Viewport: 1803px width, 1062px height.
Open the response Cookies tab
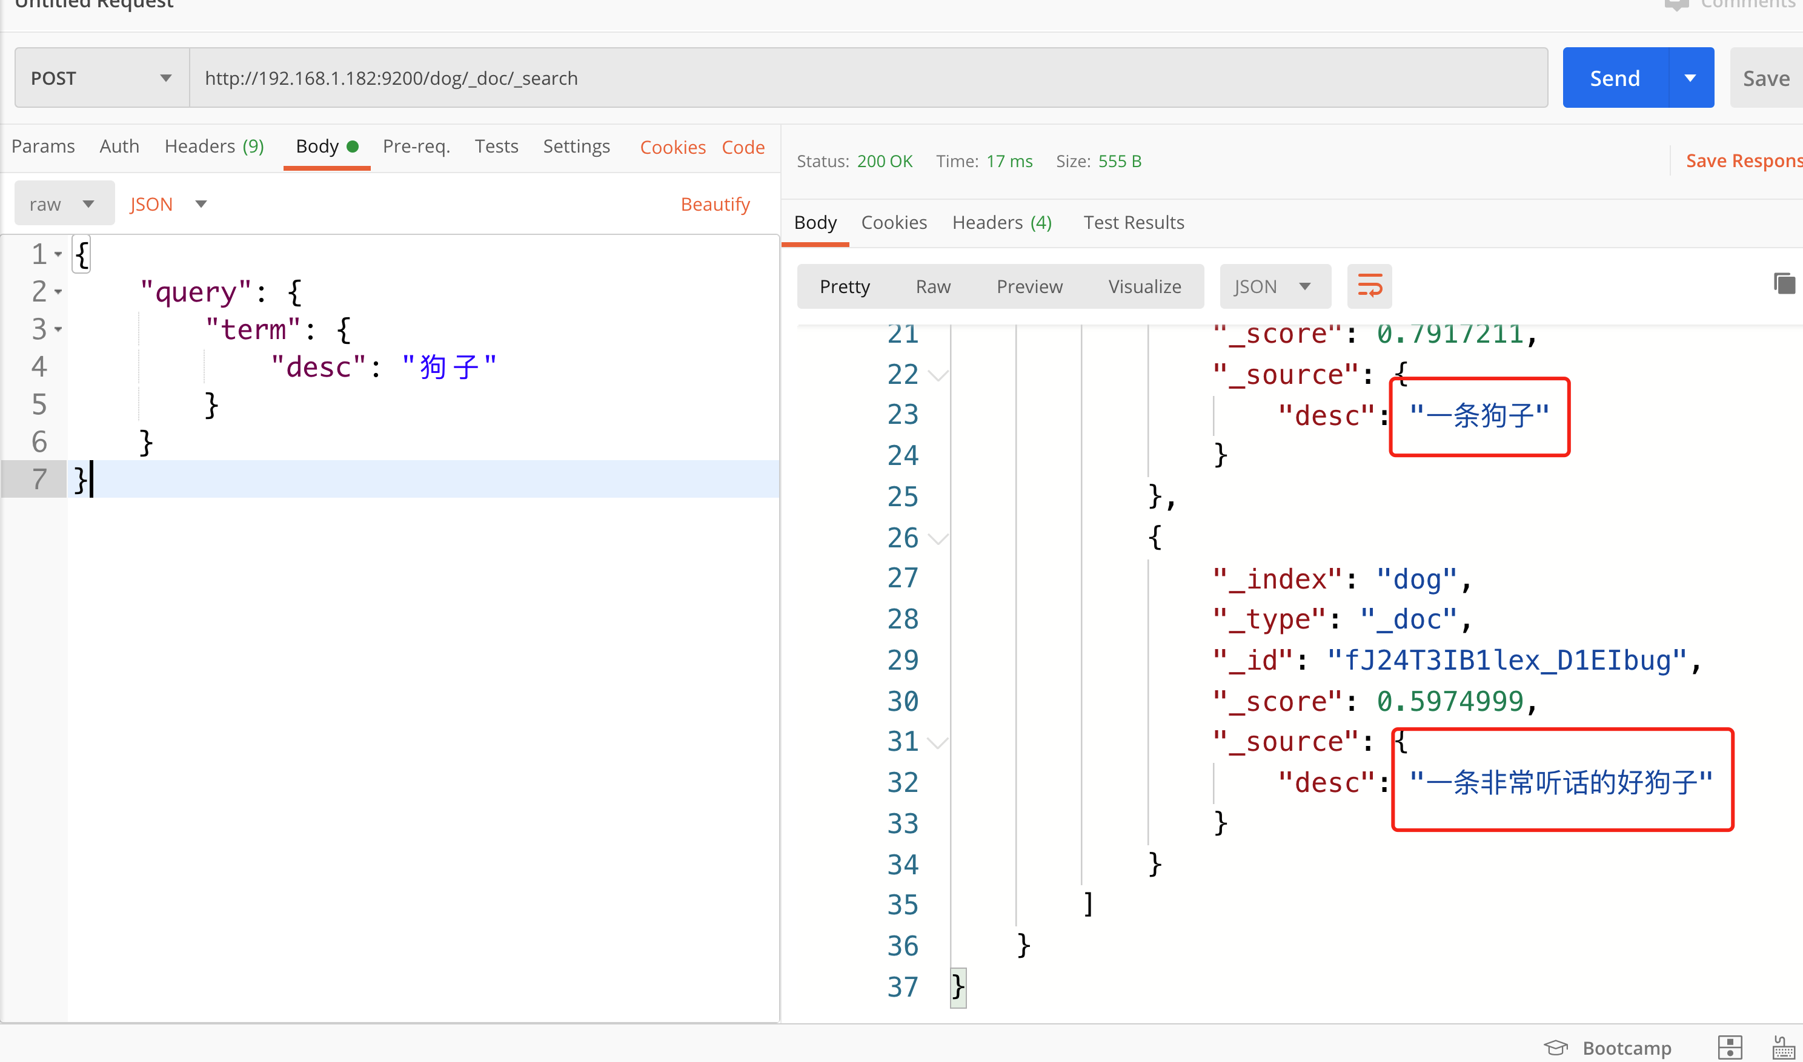[894, 223]
